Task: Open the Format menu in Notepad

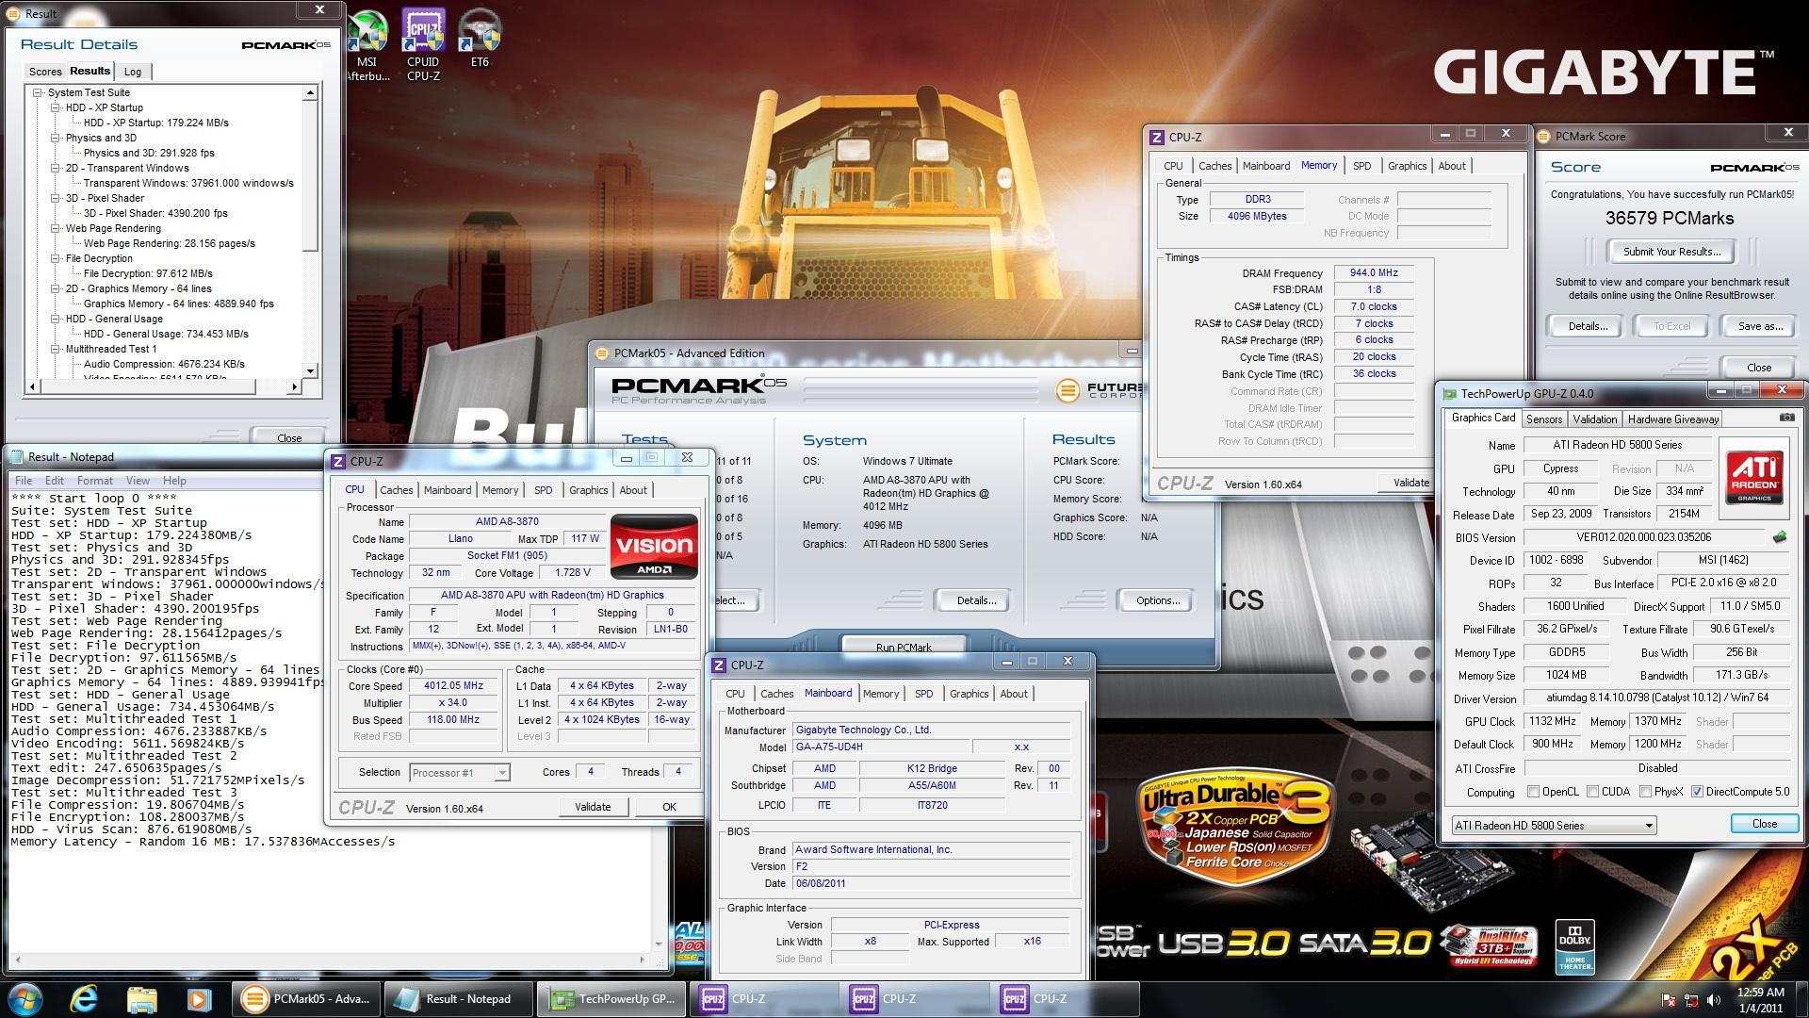Action: tap(94, 481)
